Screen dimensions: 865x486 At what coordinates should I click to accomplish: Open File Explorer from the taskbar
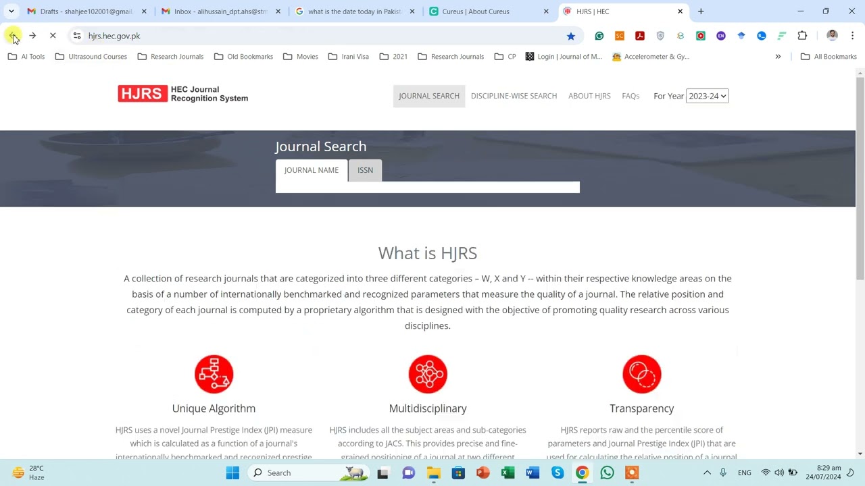click(x=433, y=473)
